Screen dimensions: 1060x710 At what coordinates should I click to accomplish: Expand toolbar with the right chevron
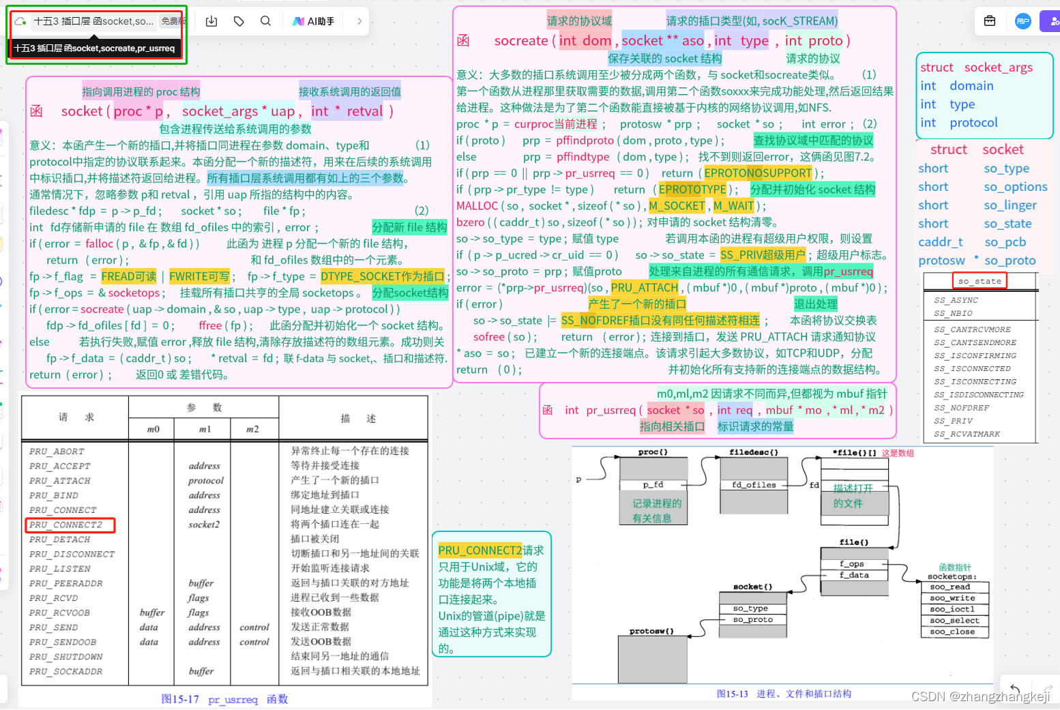tap(359, 21)
